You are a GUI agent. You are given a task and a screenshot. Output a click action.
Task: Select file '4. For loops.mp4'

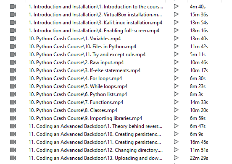75,78
